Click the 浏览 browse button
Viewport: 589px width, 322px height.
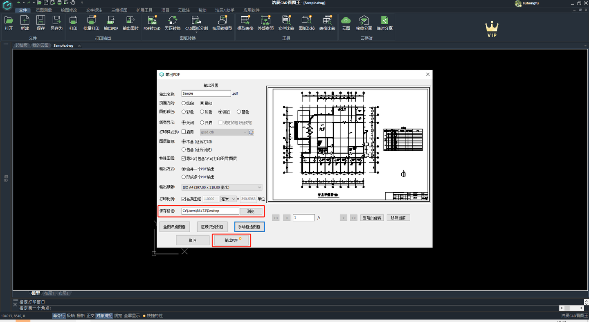tap(251, 211)
